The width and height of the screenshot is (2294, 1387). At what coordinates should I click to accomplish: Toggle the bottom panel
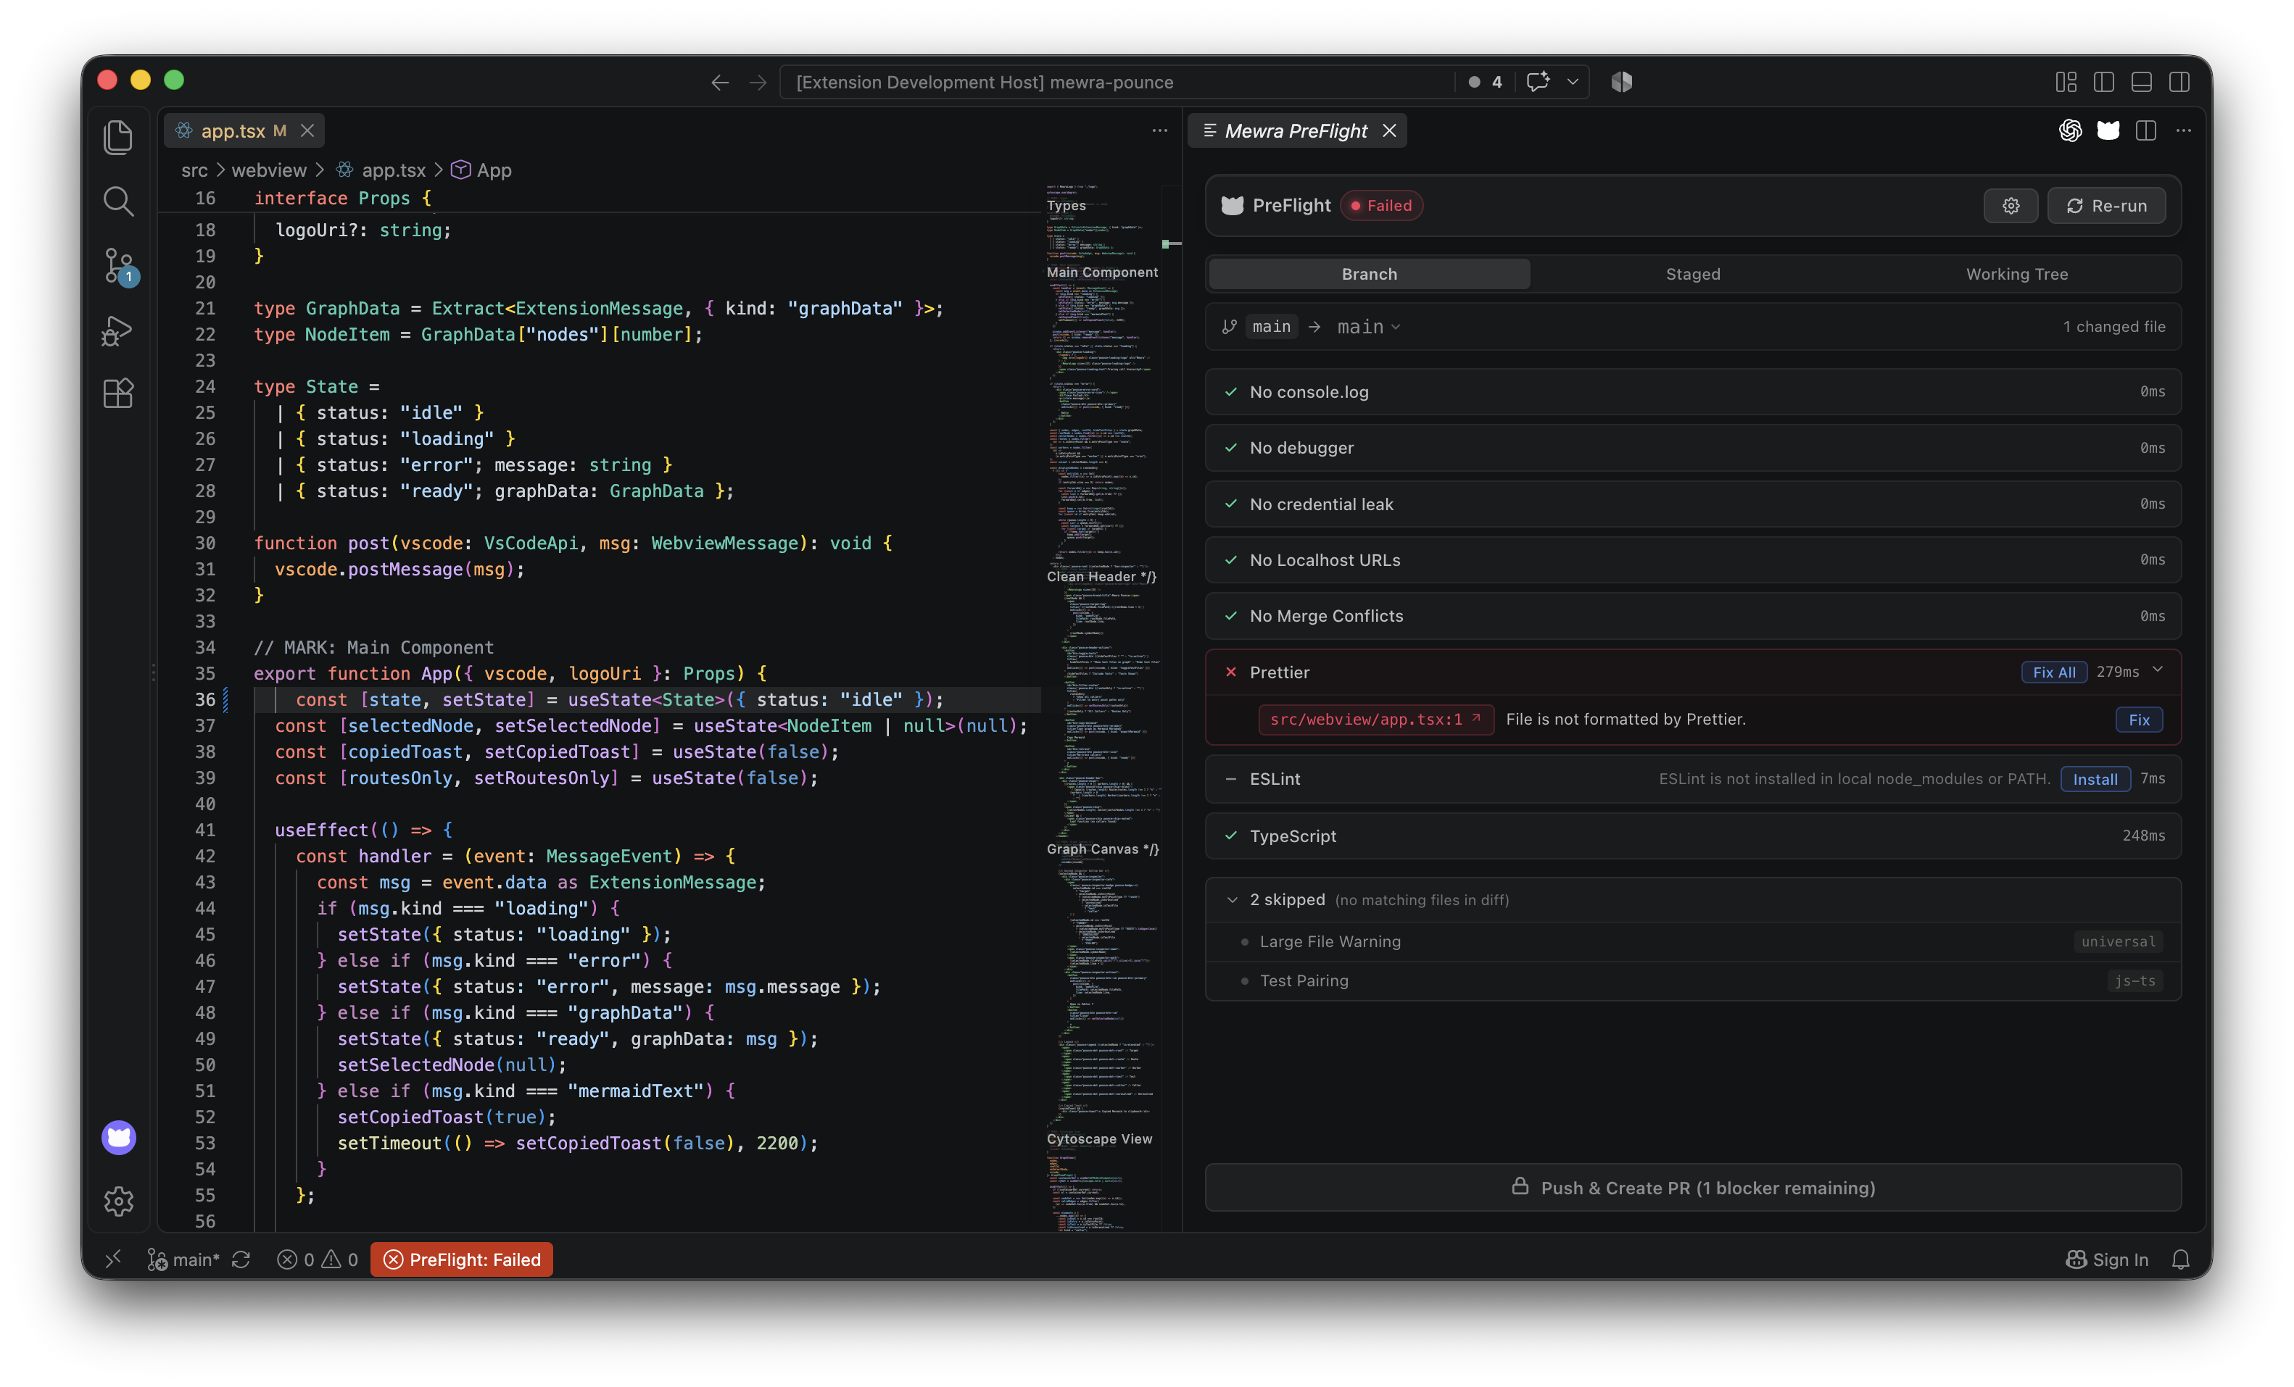pos(2141,82)
